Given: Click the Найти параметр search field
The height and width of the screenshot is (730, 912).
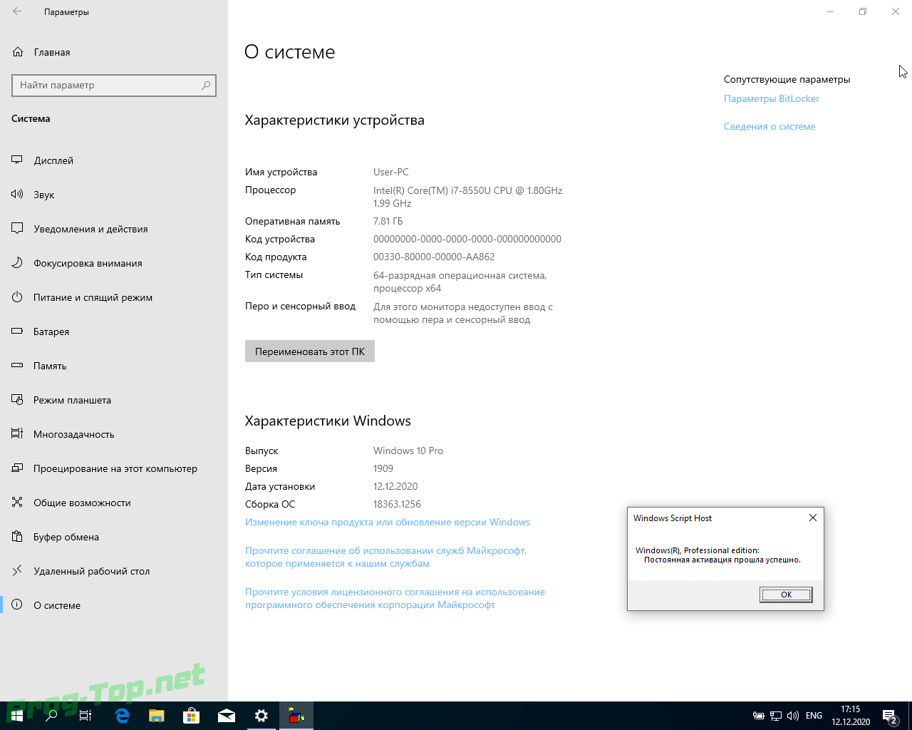Looking at the screenshot, I should pyautogui.click(x=114, y=85).
